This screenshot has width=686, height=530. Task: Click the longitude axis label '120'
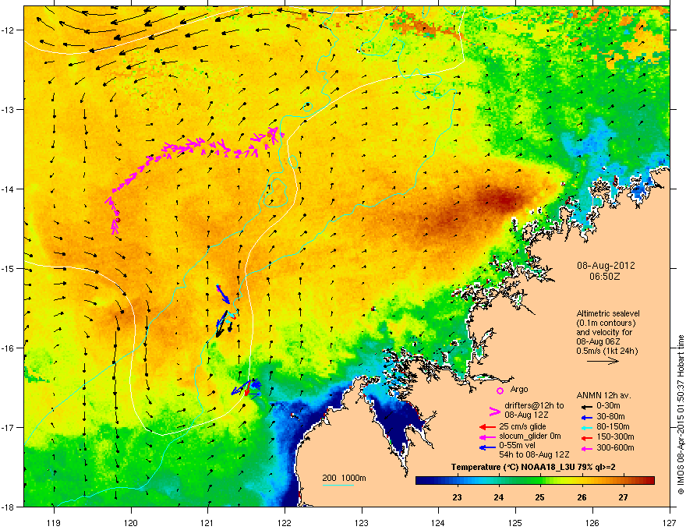click(131, 522)
